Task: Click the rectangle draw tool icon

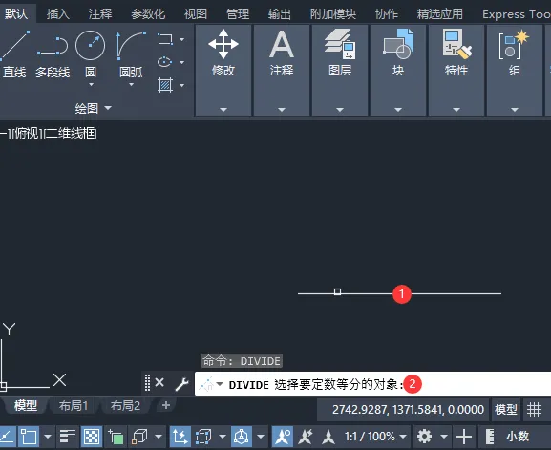Action: (165, 39)
